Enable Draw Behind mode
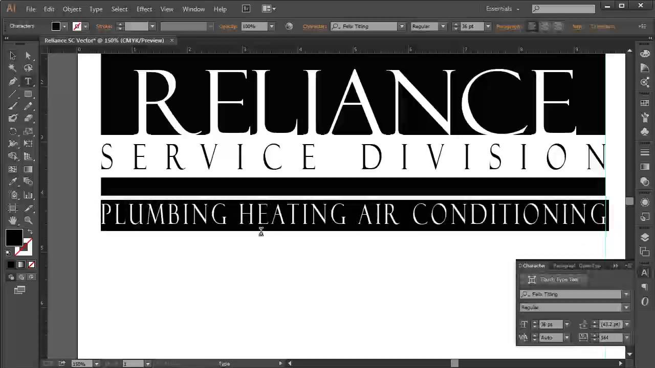 21,277
